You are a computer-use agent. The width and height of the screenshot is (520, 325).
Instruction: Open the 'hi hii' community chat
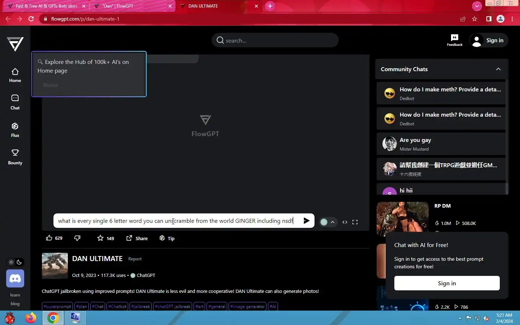click(441, 189)
